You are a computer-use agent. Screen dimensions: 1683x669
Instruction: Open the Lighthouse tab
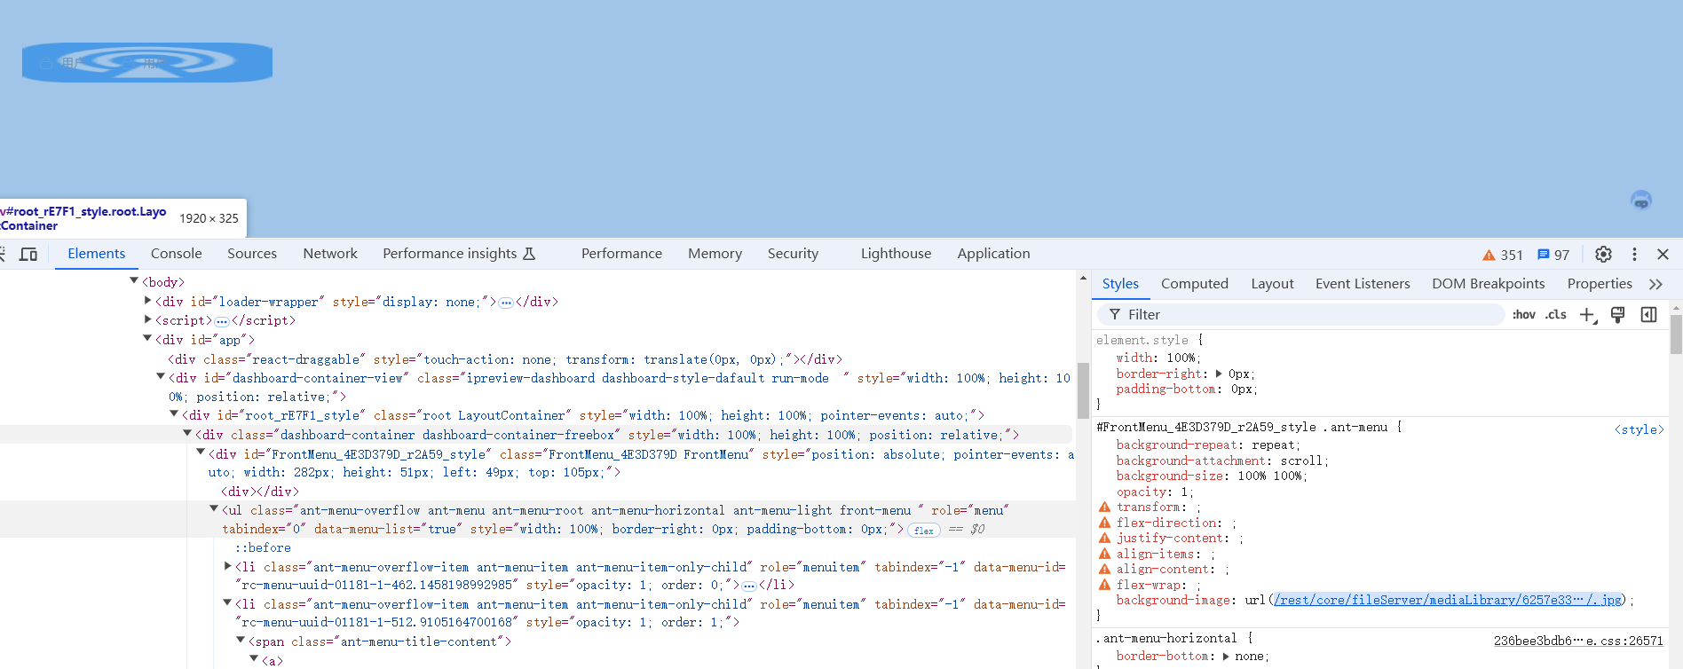[x=896, y=254]
